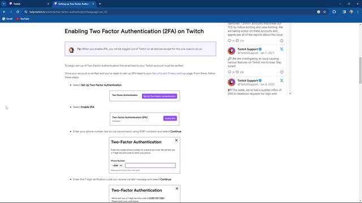Click the page vertical scrollbar thumb
This screenshot has height=203, width=362.
pyautogui.click(x=360, y=70)
